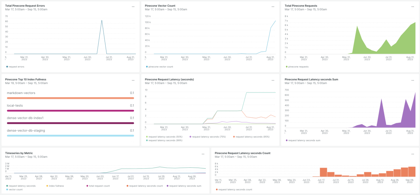
Task: Open options menu for Request Latency seconds Count
Action: pos(413,154)
